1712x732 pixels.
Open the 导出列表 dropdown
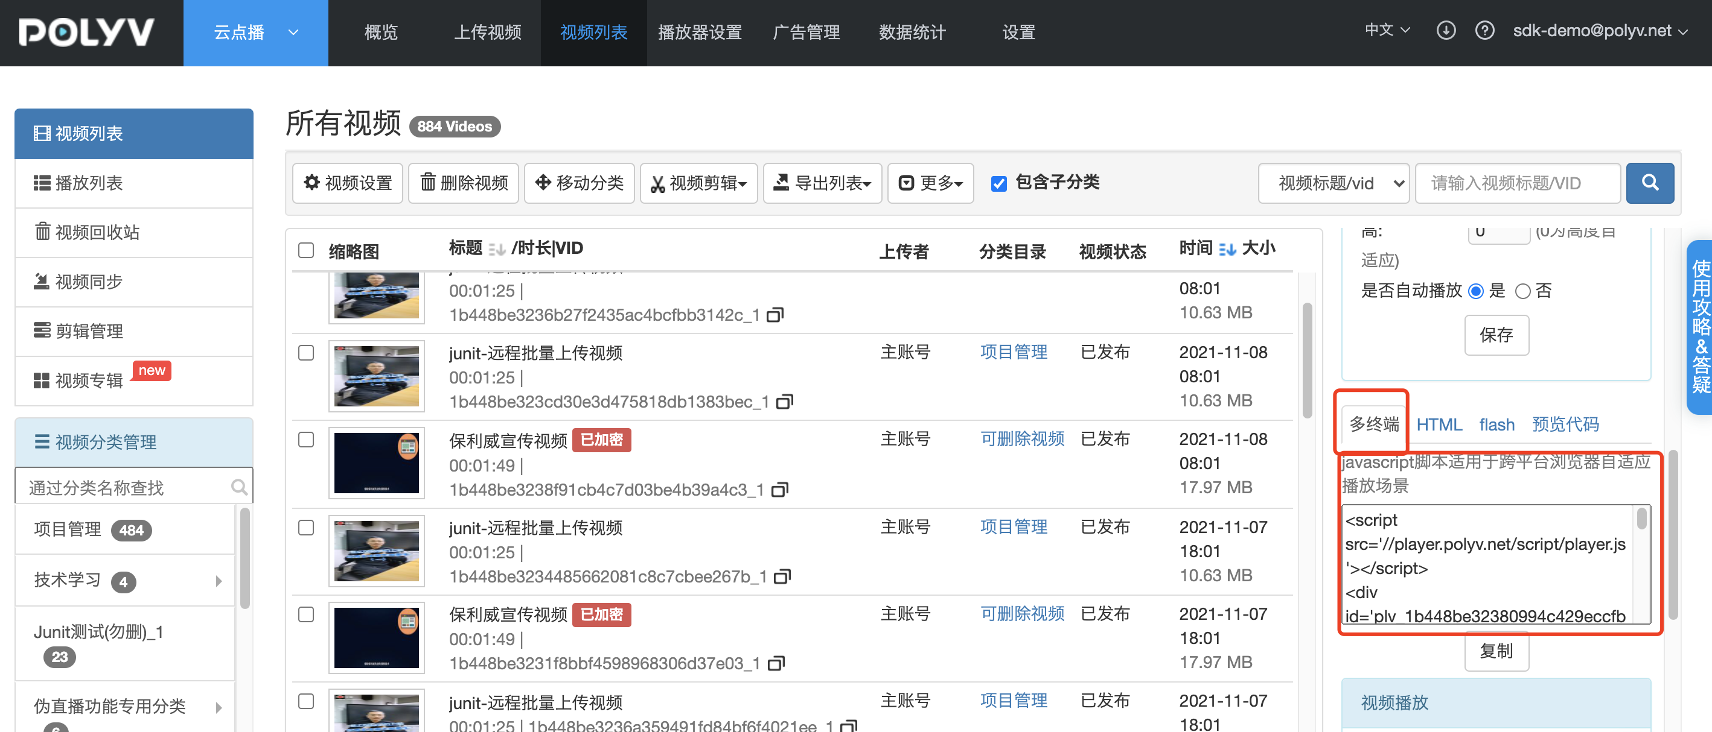tap(822, 183)
